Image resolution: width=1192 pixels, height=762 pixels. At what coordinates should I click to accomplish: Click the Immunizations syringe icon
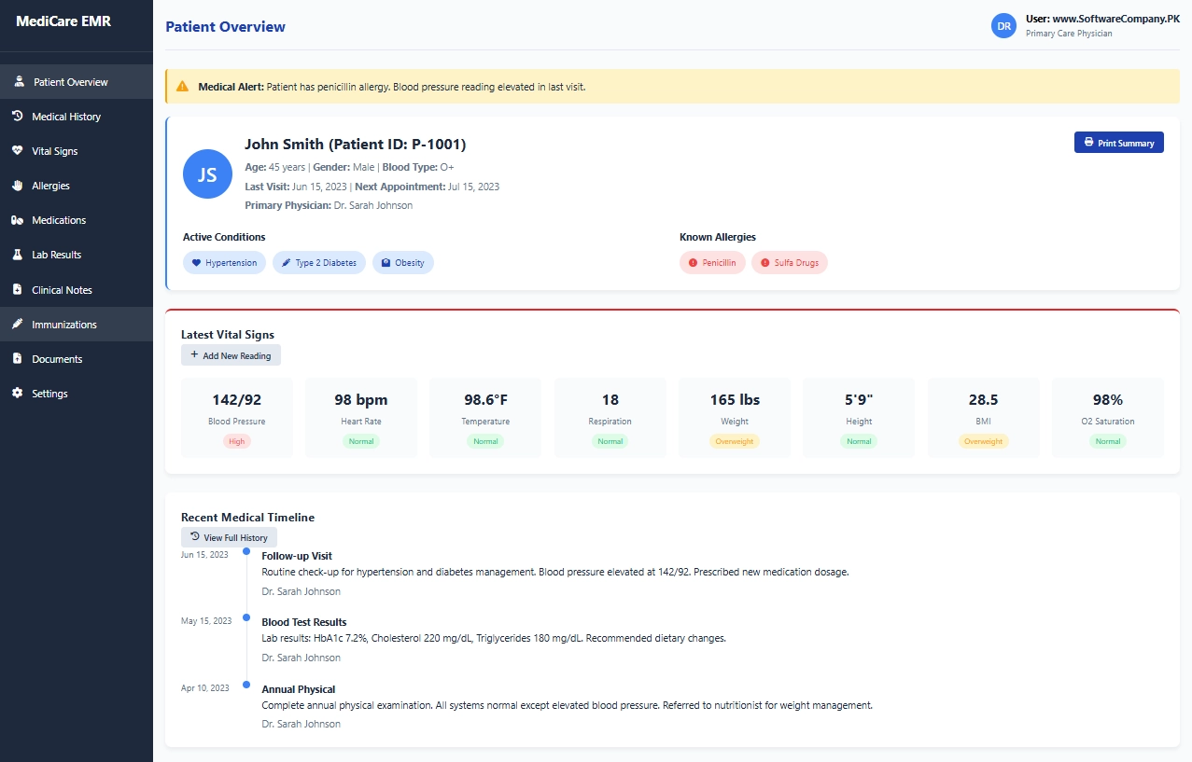[x=17, y=325]
